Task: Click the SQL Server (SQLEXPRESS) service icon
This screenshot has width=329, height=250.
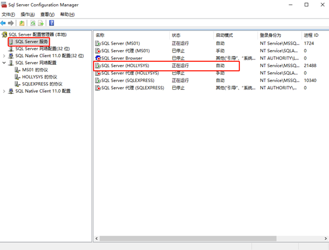Action: click(x=98, y=80)
